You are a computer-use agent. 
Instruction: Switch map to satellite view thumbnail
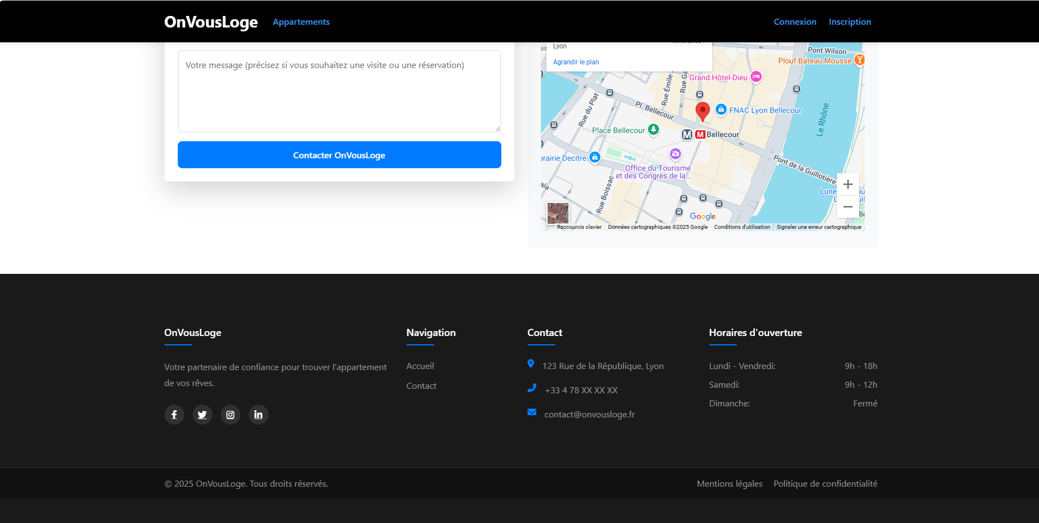click(x=557, y=213)
